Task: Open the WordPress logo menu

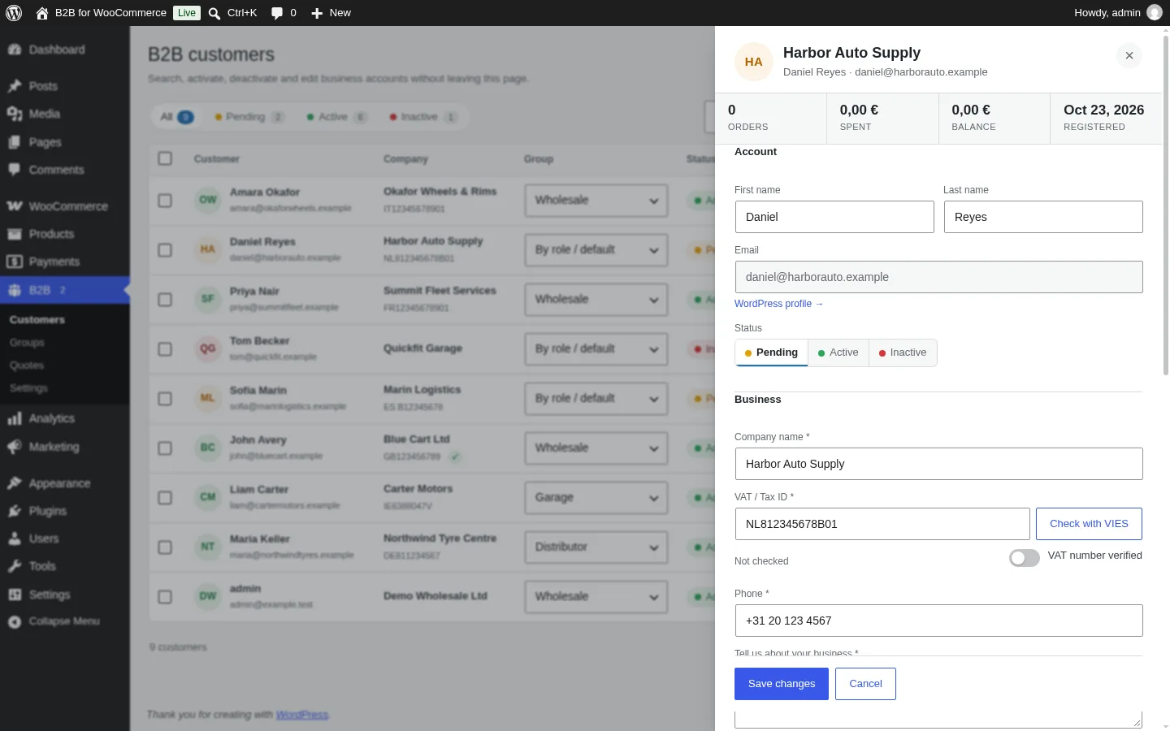Action: tap(14, 13)
